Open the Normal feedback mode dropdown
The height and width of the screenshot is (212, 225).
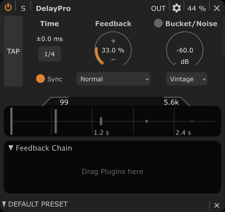pos(113,79)
